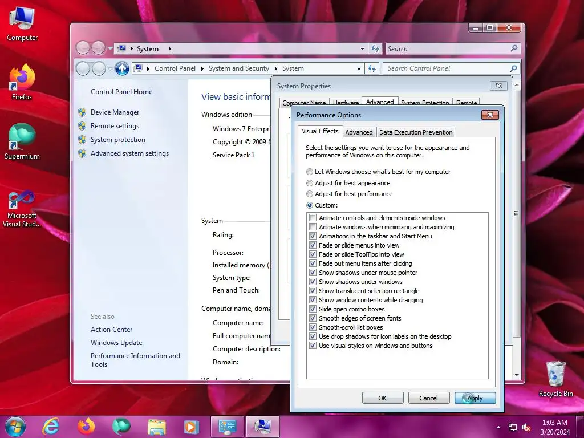Image resolution: width=584 pixels, height=438 pixels.
Task: Open Windows Explorer folder in taskbar
Action: (157, 427)
